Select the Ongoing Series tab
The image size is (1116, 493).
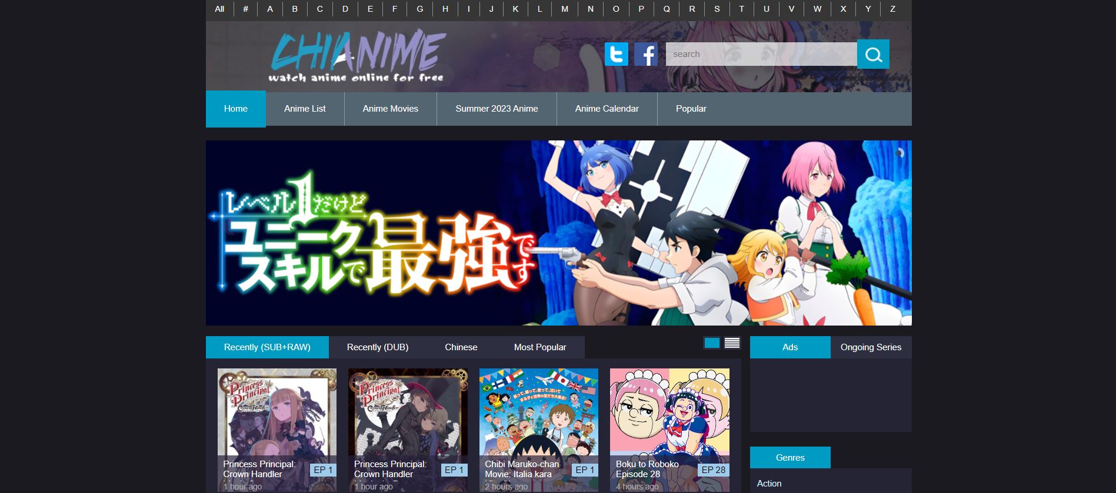click(871, 347)
